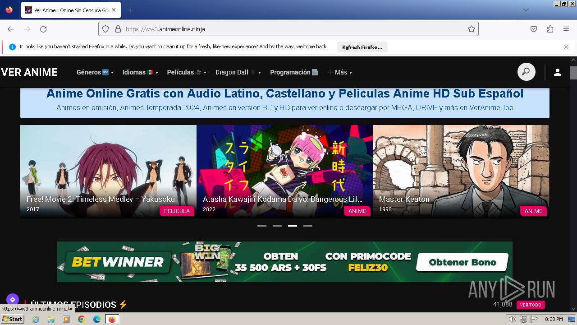Click the network tray icon
This screenshot has width=577, height=325.
pos(523,319)
